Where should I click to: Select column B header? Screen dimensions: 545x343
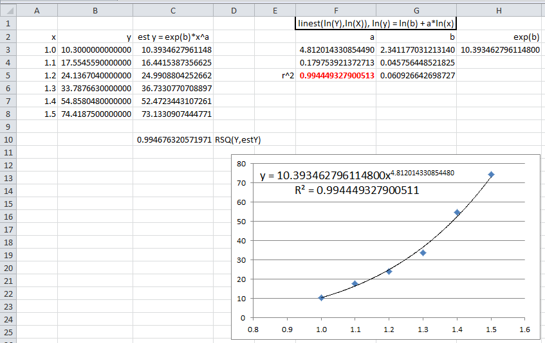pyautogui.click(x=95, y=11)
